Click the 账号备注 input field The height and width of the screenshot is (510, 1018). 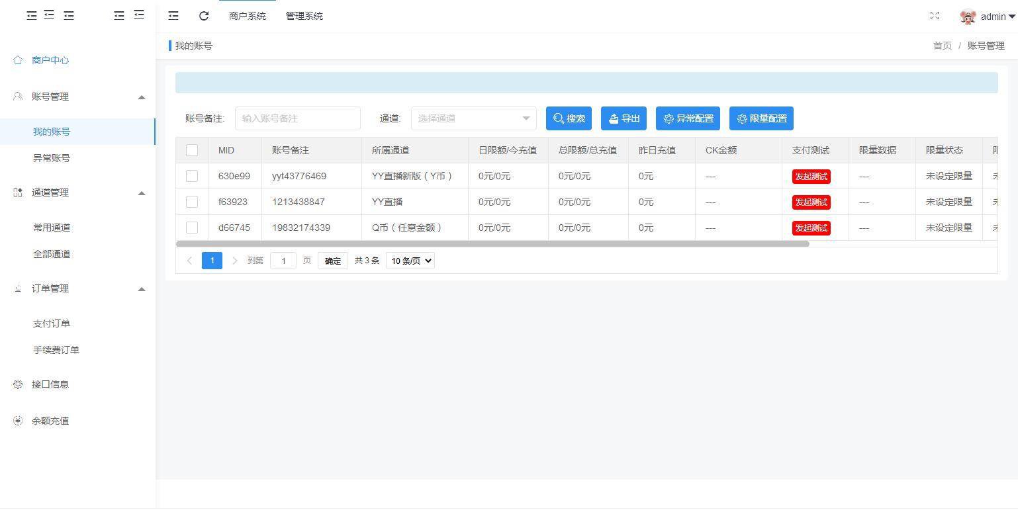298,118
